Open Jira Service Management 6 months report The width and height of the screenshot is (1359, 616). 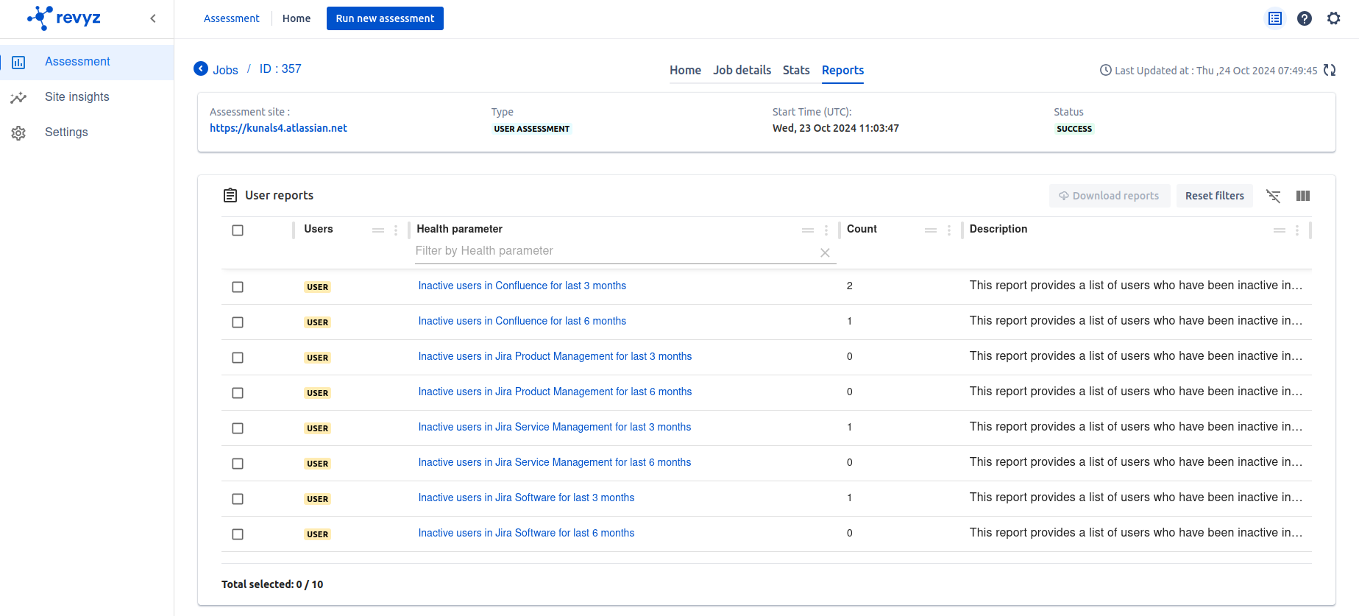tap(555, 462)
